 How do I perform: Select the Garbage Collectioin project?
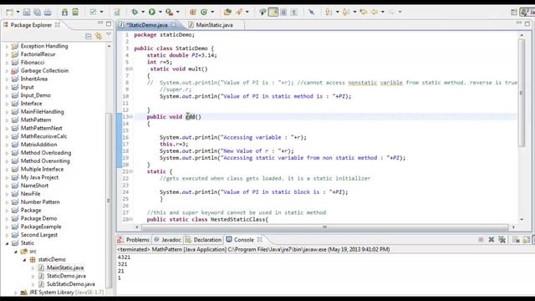(x=44, y=70)
